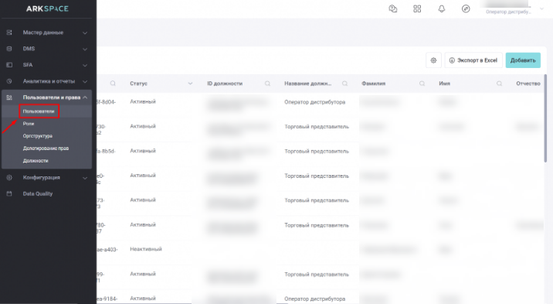Click first row Оператор дистрибутора cell

[x=314, y=102]
